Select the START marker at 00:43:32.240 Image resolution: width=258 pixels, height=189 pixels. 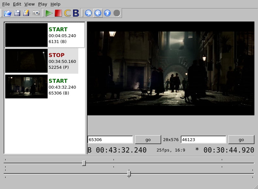[x=41, y=87]
